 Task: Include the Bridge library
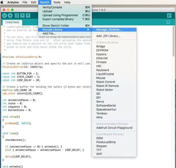pos(114,46)
